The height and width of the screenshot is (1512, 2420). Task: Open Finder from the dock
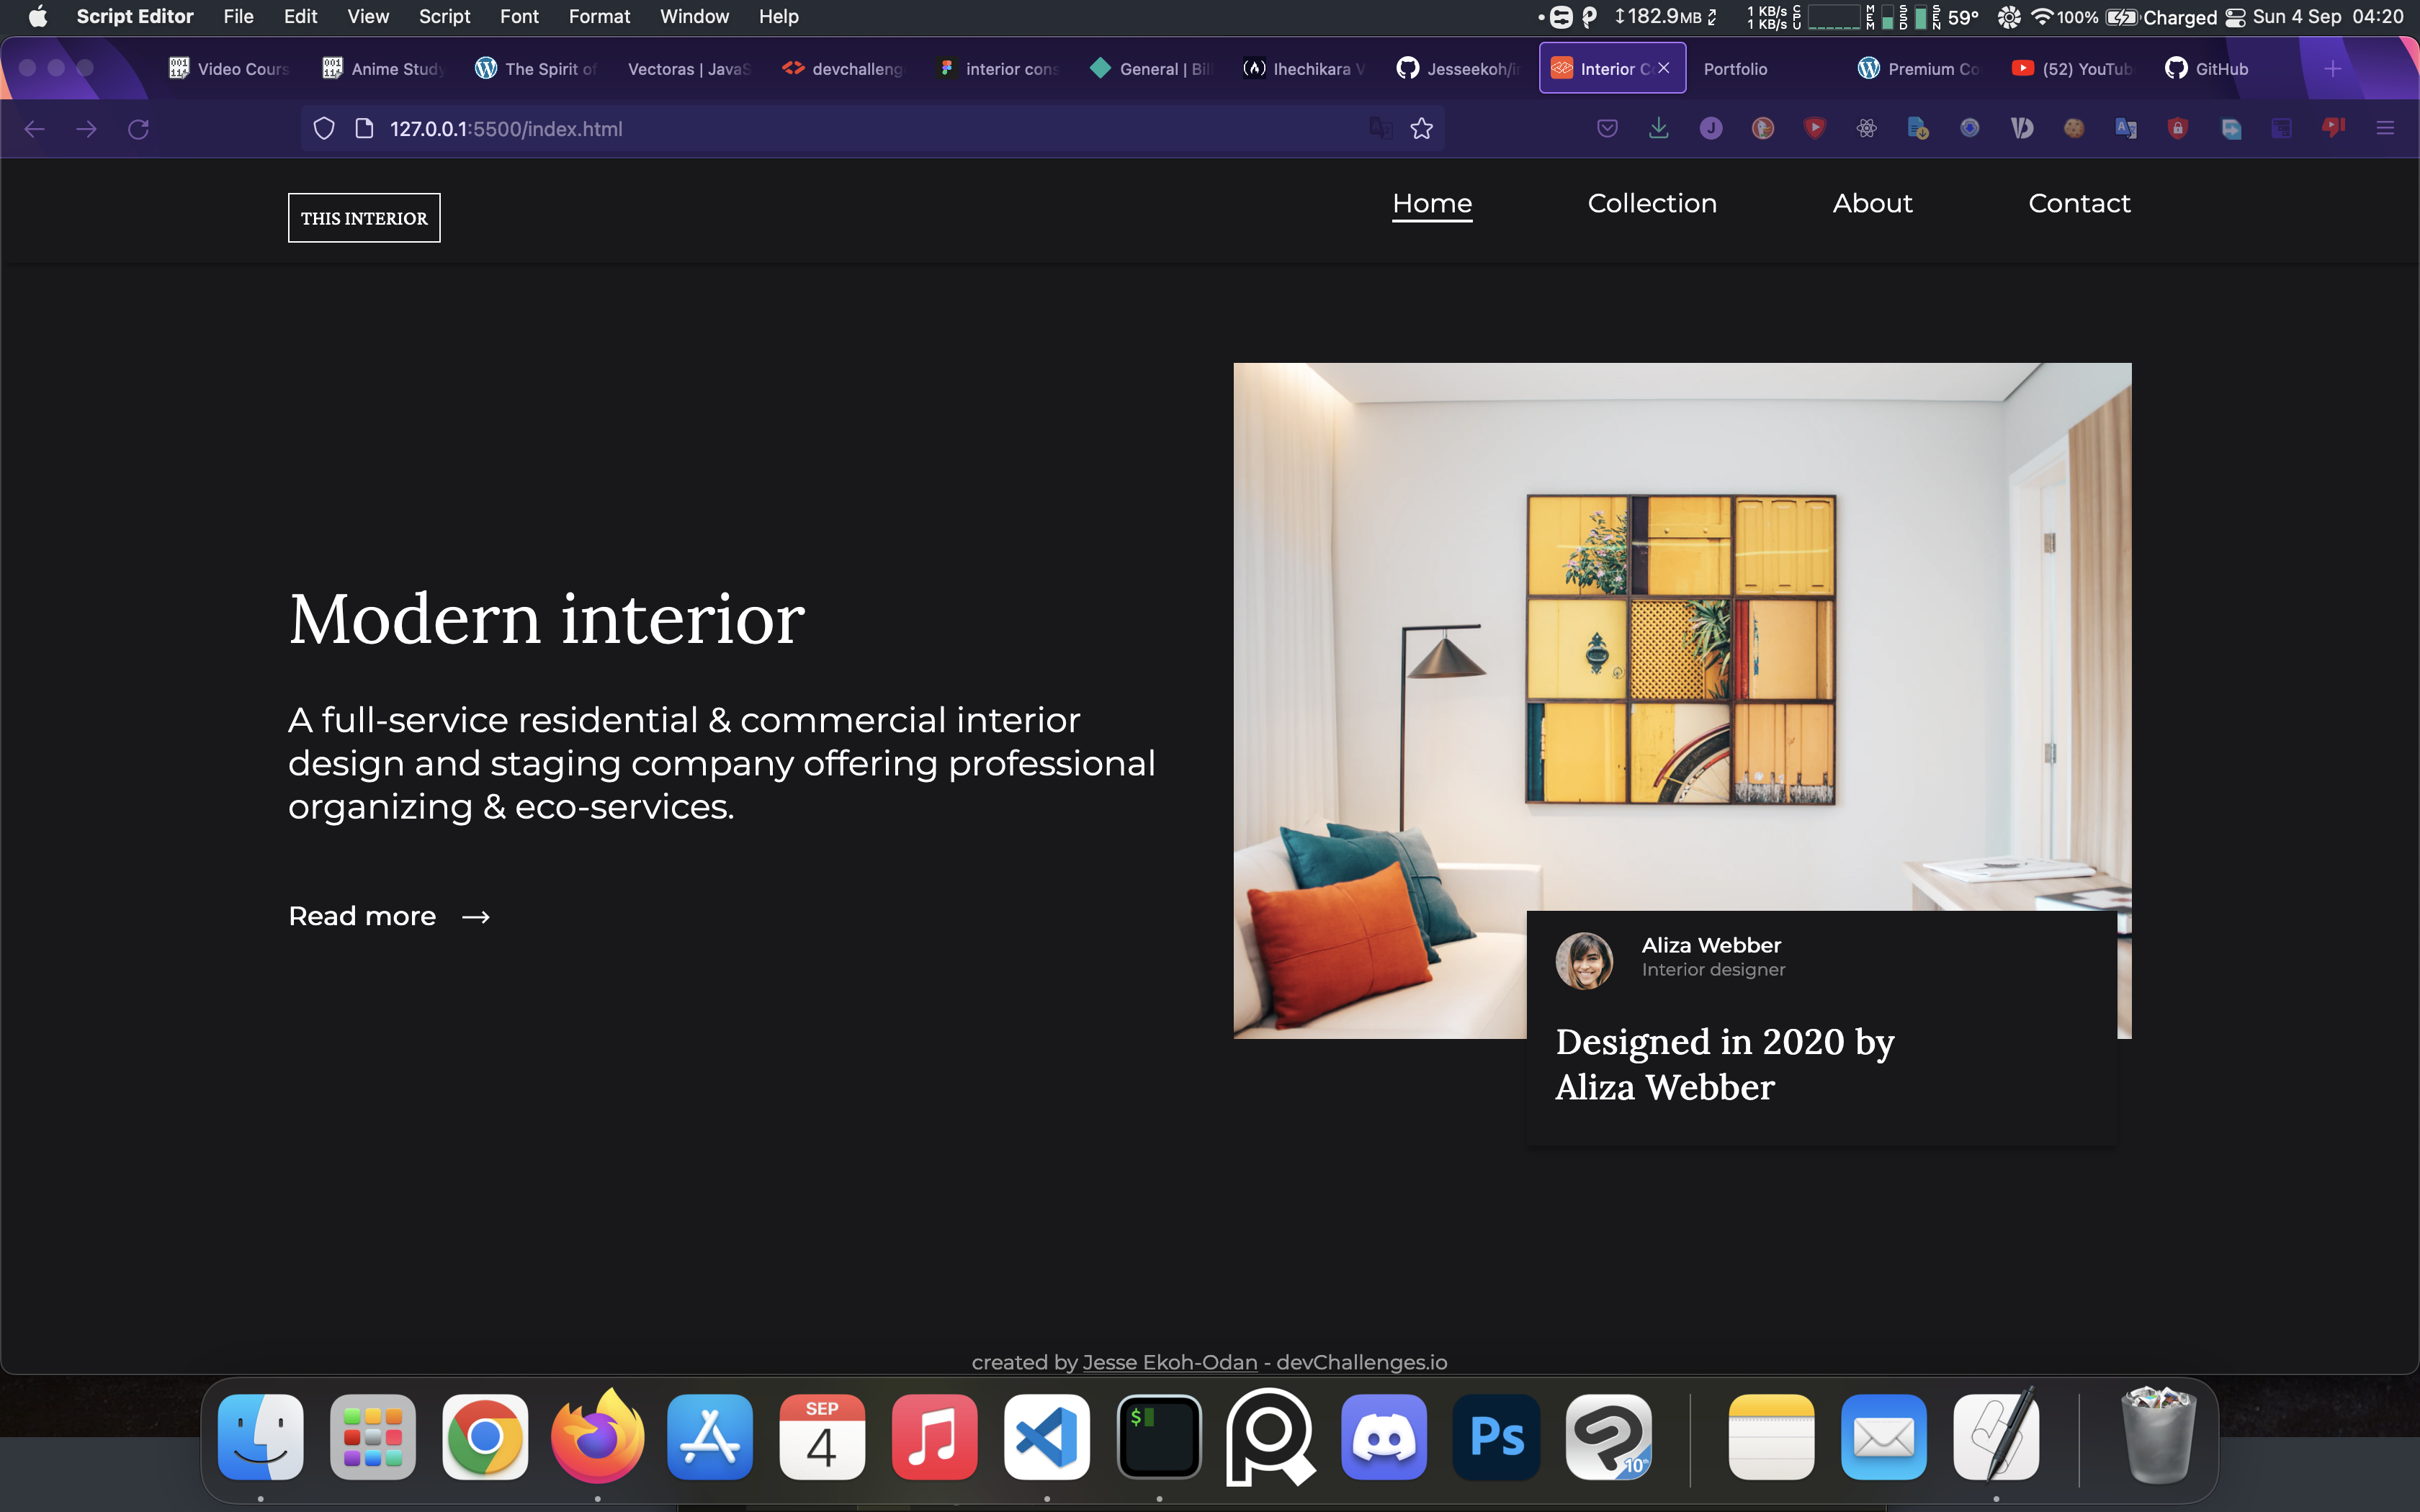pos(261,1437)
